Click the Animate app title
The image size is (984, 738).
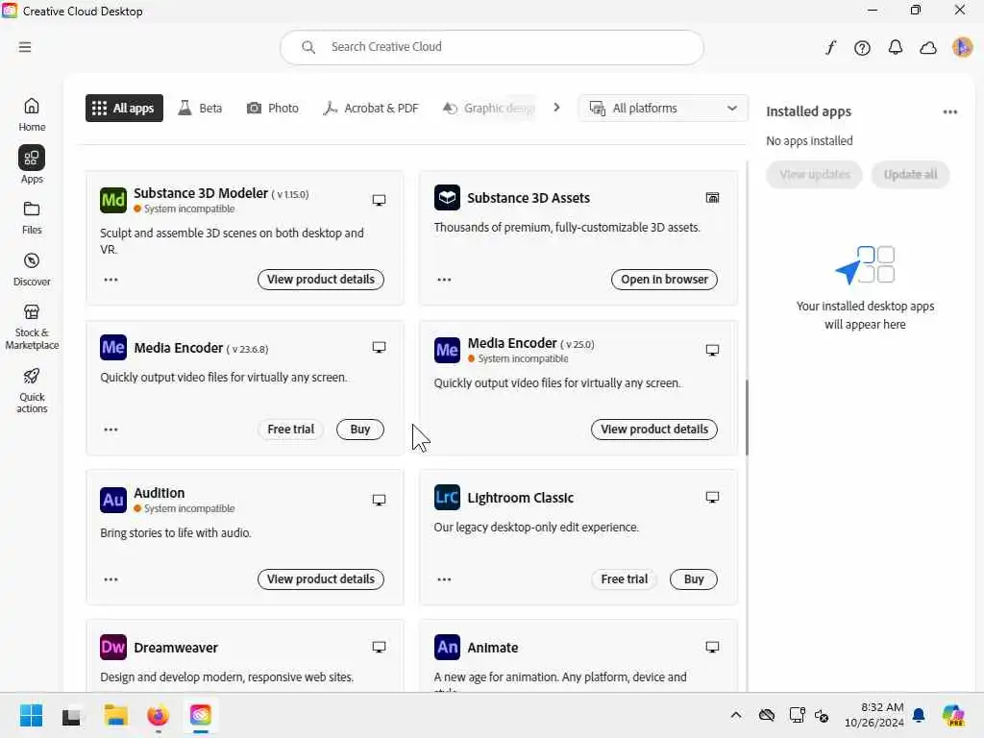pyautogui.click(x=493, y=648)
